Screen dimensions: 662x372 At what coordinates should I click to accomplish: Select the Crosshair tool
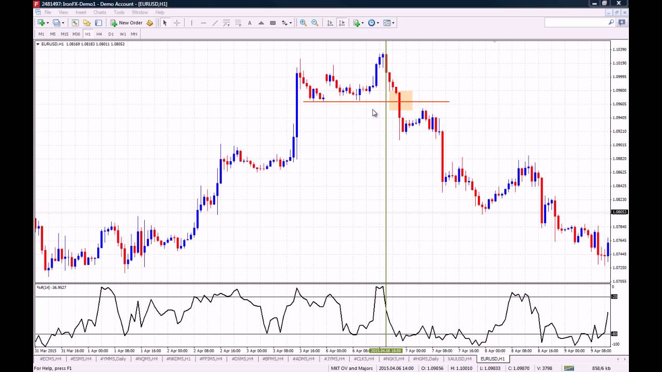(x=177, y=23)
